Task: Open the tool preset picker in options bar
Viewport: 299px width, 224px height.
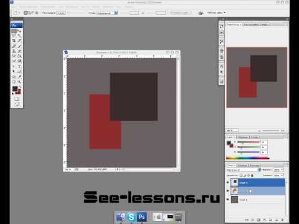Action: (17, 13)
